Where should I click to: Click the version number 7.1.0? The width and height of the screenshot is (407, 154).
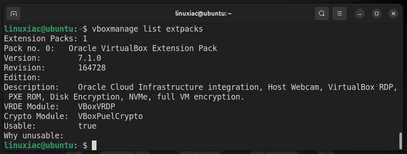point(90,58)
